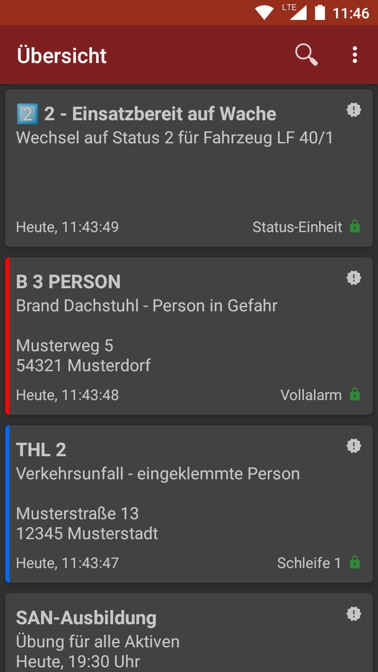
Task: Select the Musterstraße 13 address text
Action: pyautogui.click(x=77, y=513)
